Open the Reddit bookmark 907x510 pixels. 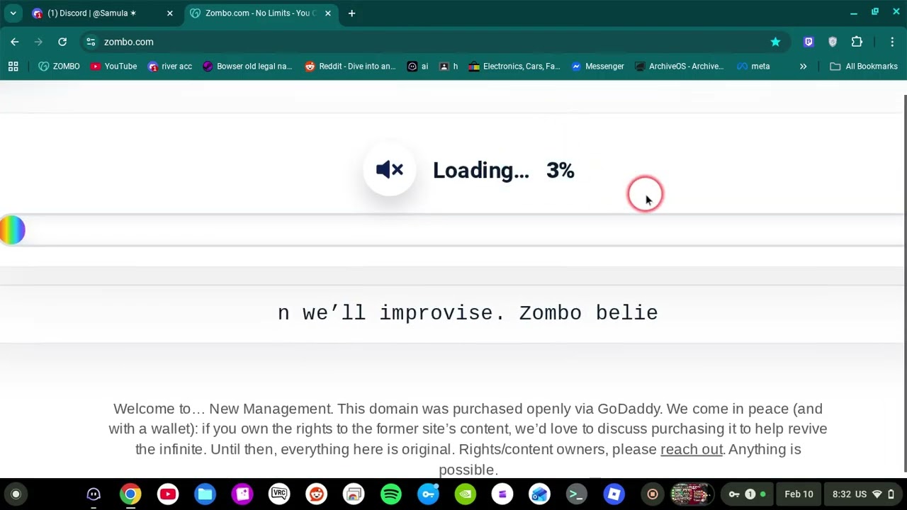click(350, 66)
